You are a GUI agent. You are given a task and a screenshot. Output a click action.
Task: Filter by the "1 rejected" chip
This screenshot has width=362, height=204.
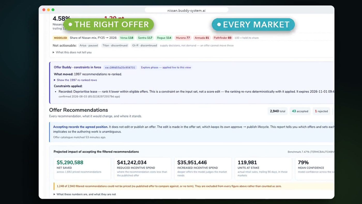point(321,111)
